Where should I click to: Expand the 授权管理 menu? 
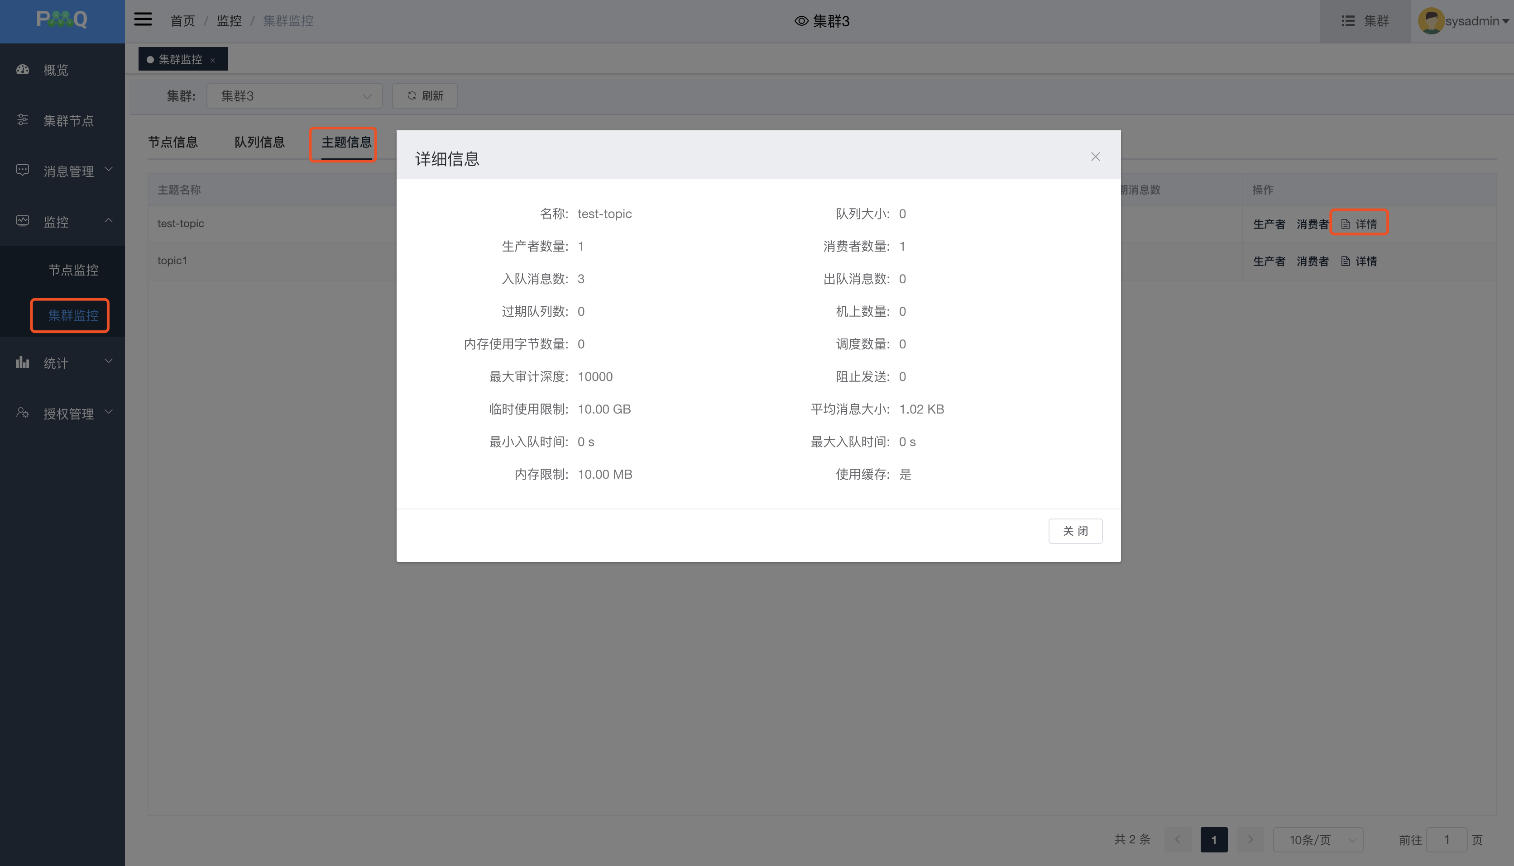point(68,414)
